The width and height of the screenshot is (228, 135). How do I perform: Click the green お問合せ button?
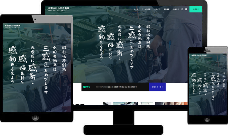click(x=196, y=9)
